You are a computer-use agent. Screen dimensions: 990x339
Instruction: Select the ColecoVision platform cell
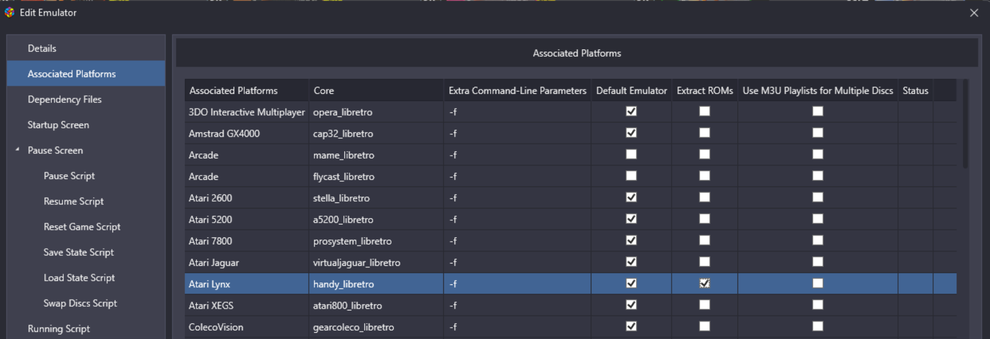point(246,327)
